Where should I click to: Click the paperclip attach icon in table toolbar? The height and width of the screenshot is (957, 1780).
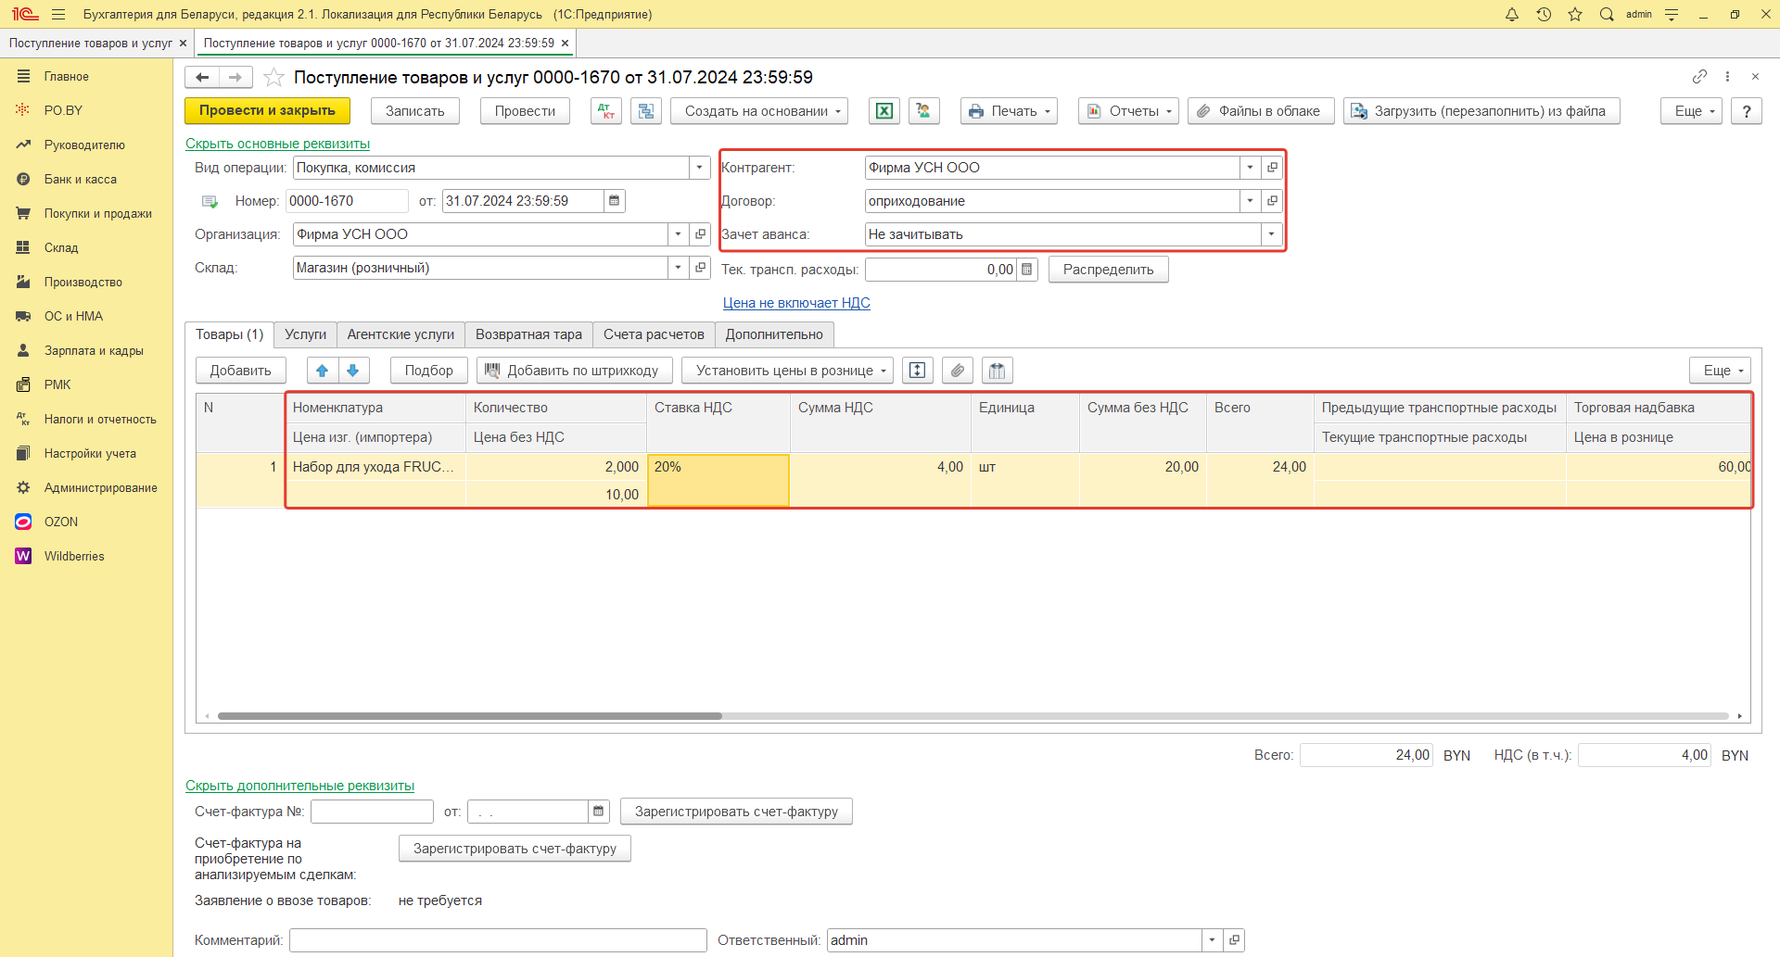pyautogui.click(x=958, y=371)
